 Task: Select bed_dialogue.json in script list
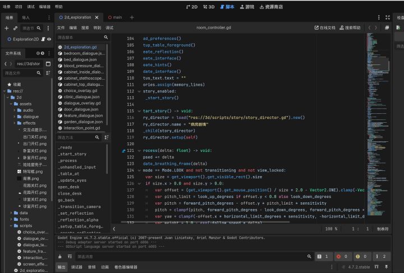pos(81,59)
